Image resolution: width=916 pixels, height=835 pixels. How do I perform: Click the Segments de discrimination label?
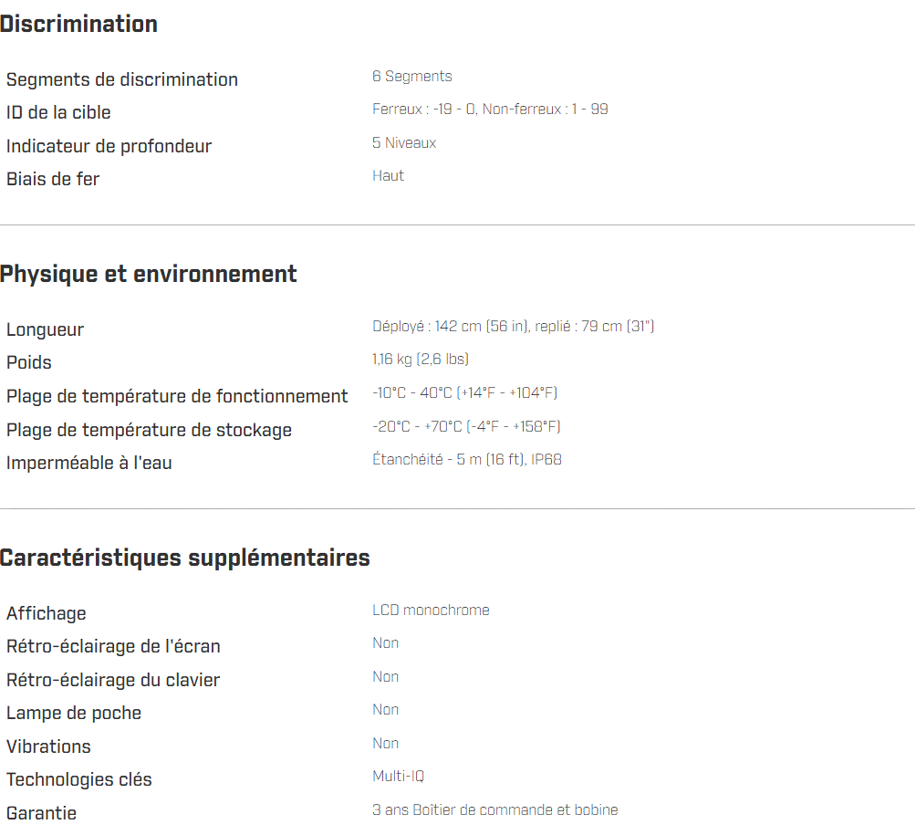pos(122,79)
